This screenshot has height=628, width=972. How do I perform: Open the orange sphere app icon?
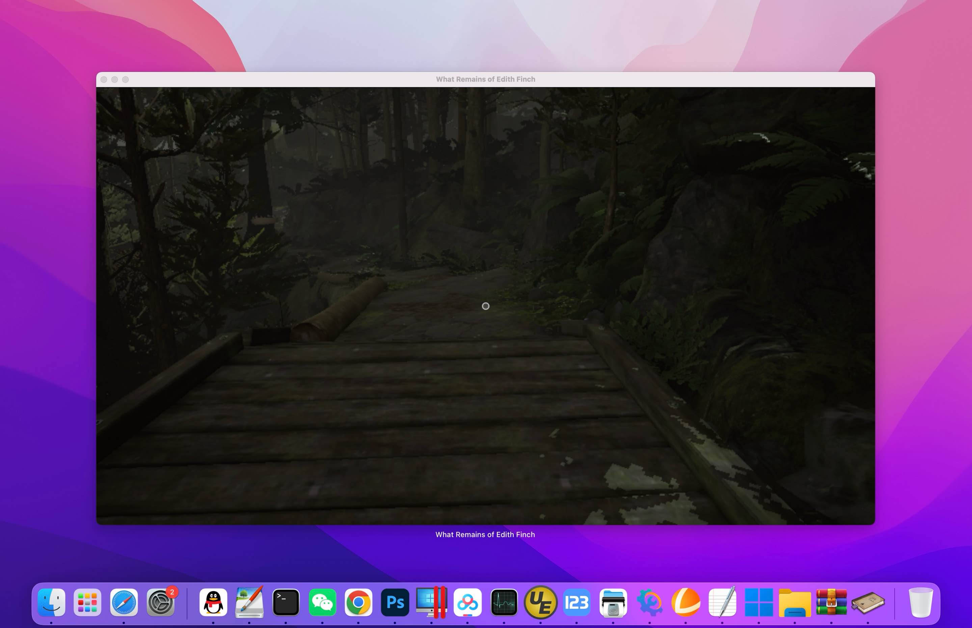pyautogui.click(x=686, y=602)
